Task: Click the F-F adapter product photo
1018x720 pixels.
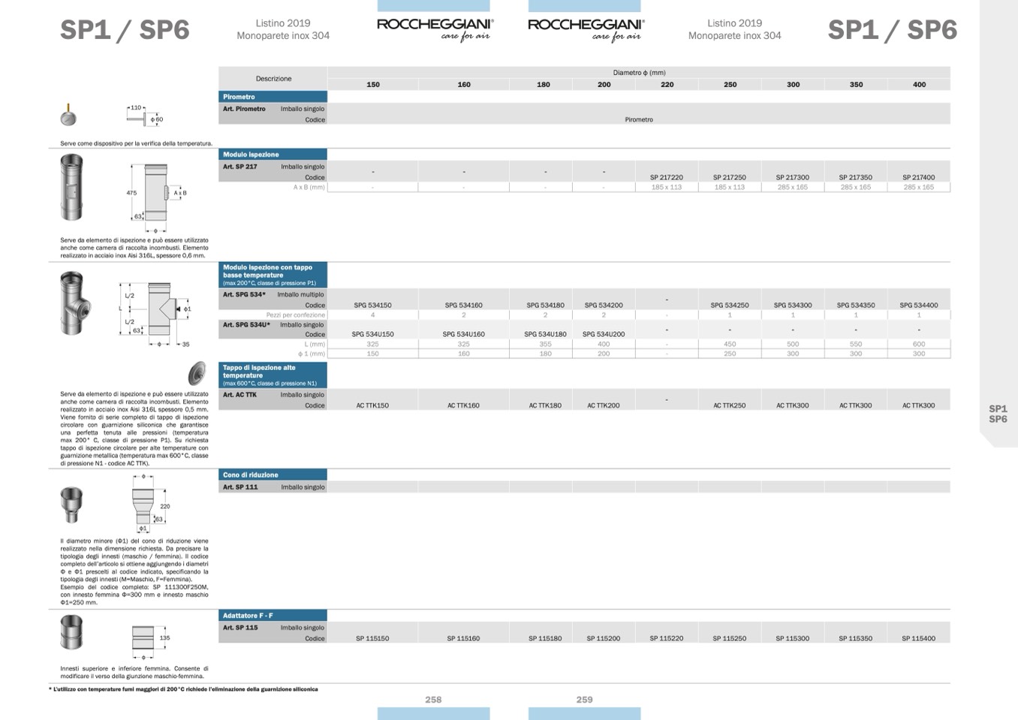Action: tap(71, 631)
